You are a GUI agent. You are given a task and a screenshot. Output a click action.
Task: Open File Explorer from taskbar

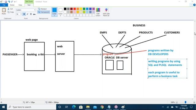88,107
